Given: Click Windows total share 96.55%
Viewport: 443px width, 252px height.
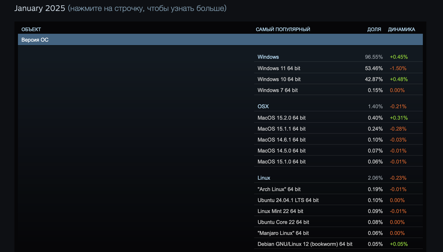Looking at the screenshot, I should pyautogui.click(x=374, y=57).
